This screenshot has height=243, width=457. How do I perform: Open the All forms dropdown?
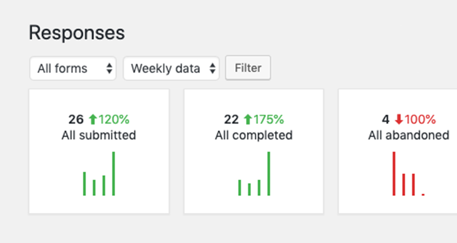click(73, 68)
